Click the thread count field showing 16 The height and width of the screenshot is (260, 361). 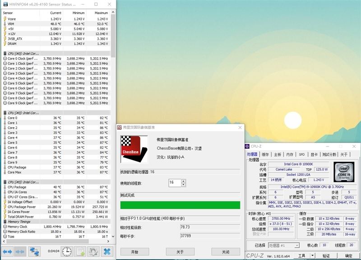(175, 183)
